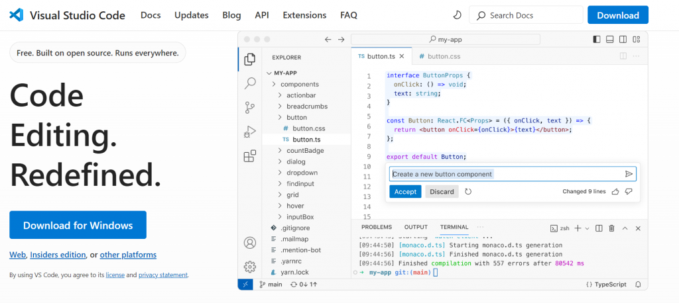Open the launch profile dropdown chevron
Image resolution: width=679 pixels, height=303 pixels.
pos(587,228)
